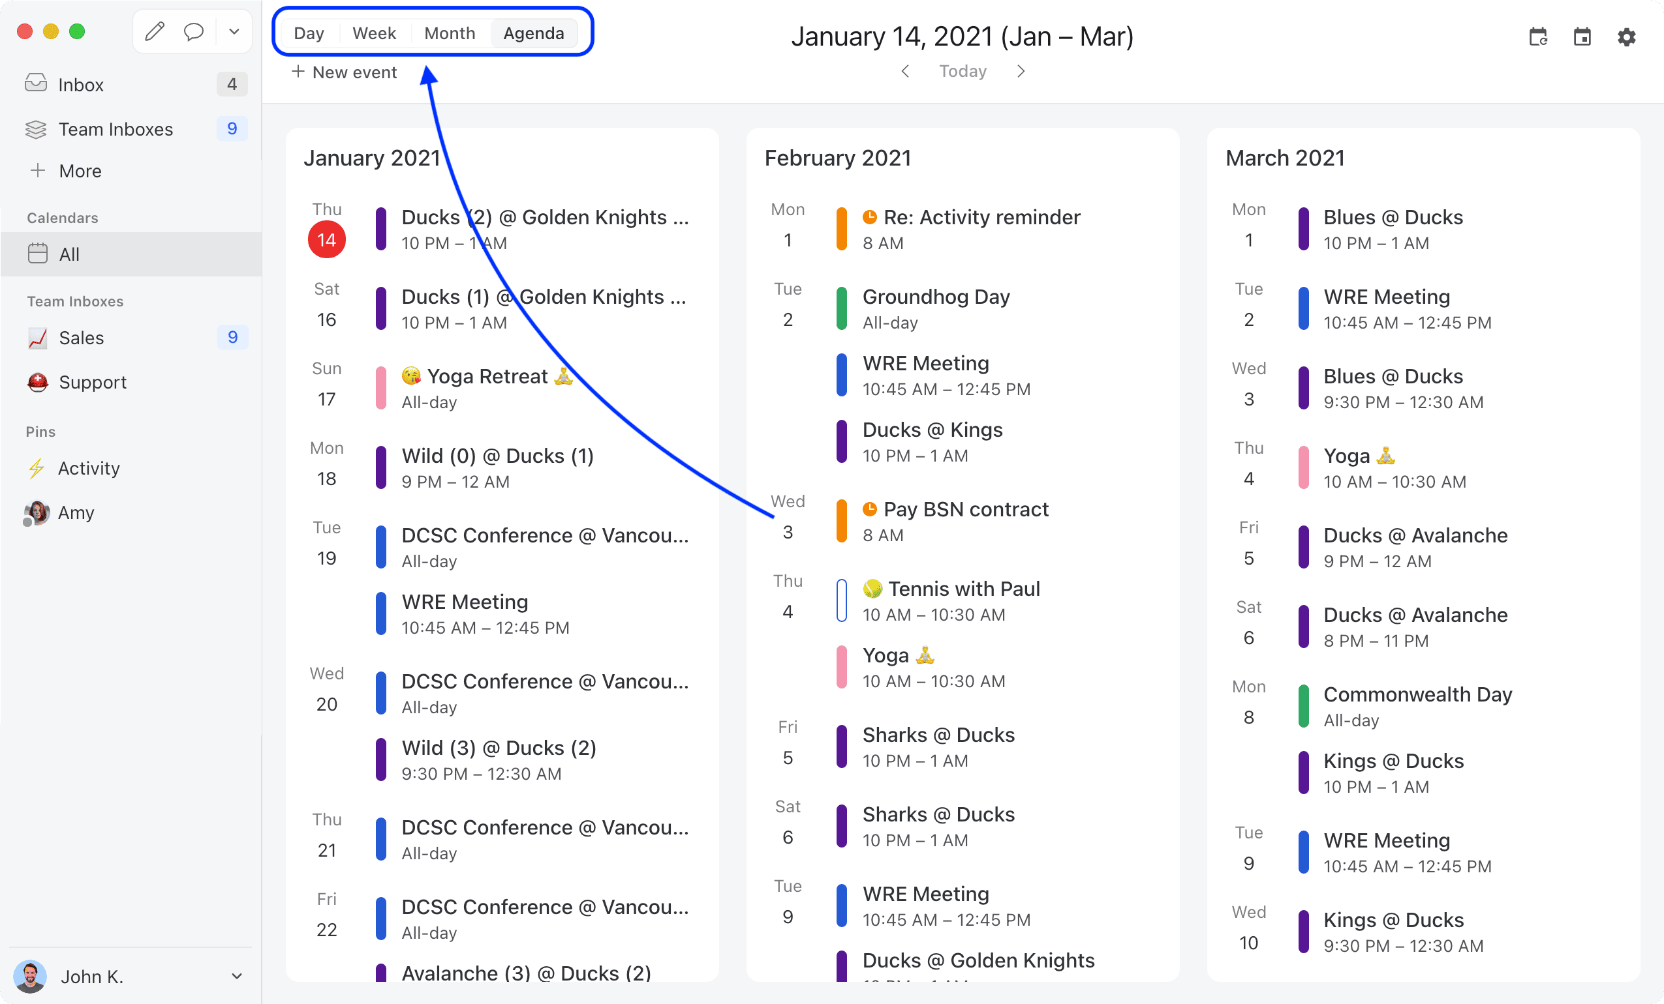Jump to Today
Viewport: 1664px width, 1004px height.
[963, 71]
